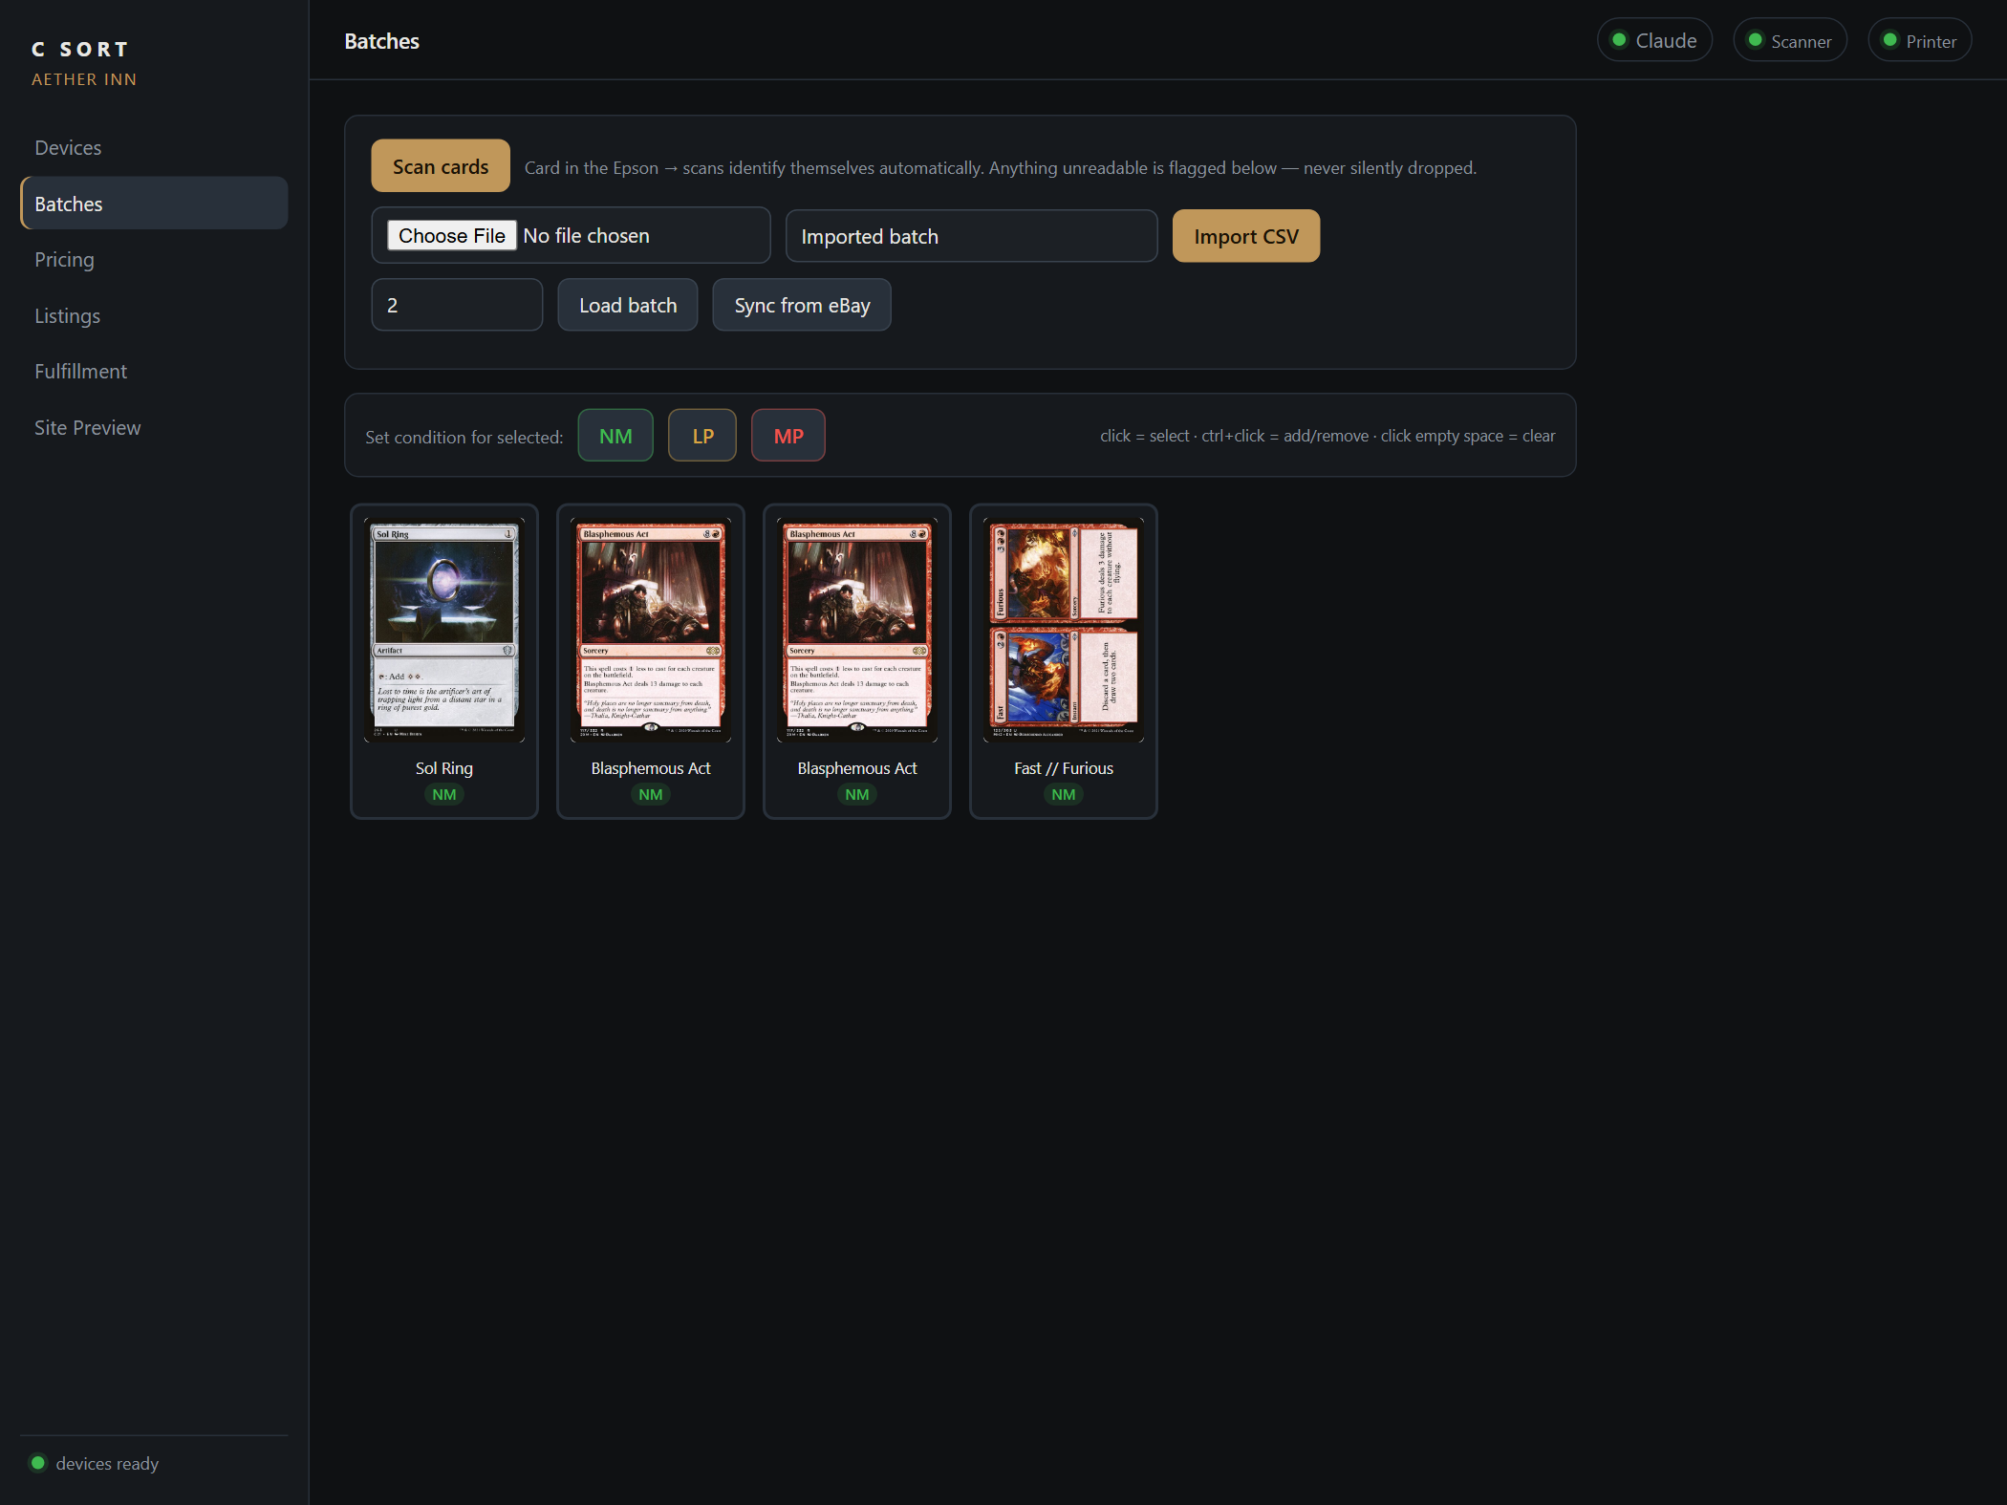This screenshot has height=1505, width=2007.
Task: Click the batch number field containing 2
Action: pos(457,305)
